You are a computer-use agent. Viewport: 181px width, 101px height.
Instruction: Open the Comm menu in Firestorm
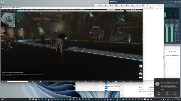tap(7, 9)
